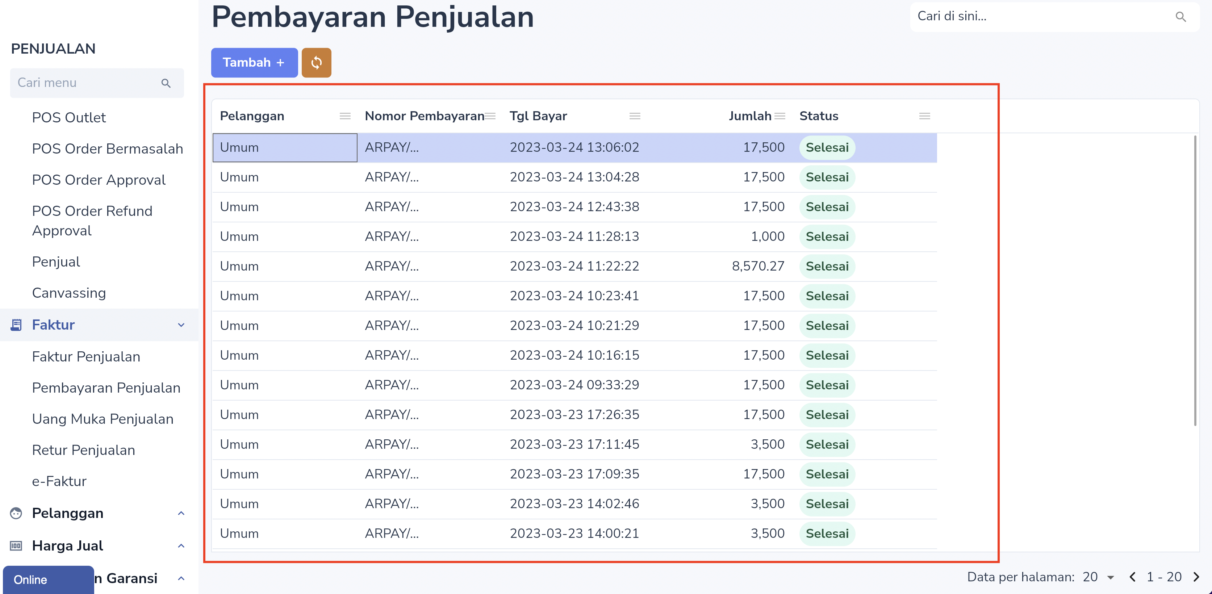The width and height of the screenshot is (1212, 594).
Task: Click the Online status button
Action: coord(48,580)
